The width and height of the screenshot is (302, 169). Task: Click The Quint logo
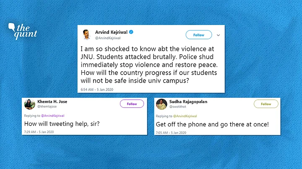coord(23,31)
